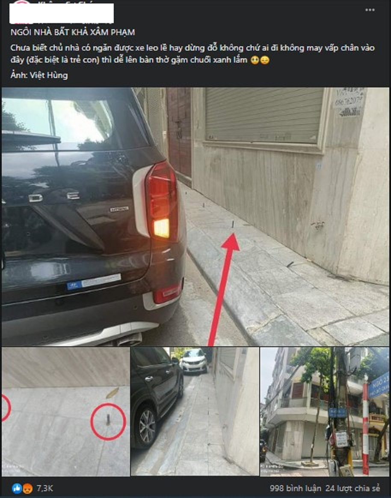Open the thumbnail showing the white car on the alley

195,411
